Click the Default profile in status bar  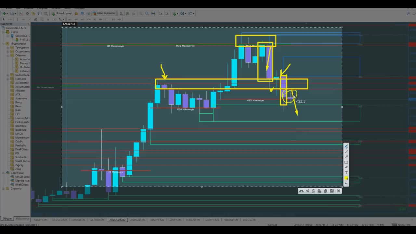click(272, 225)
